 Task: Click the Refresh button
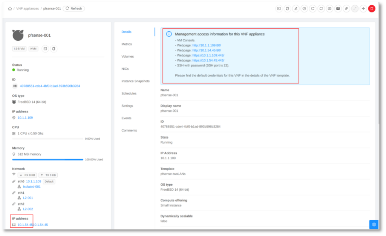[74, 9]
